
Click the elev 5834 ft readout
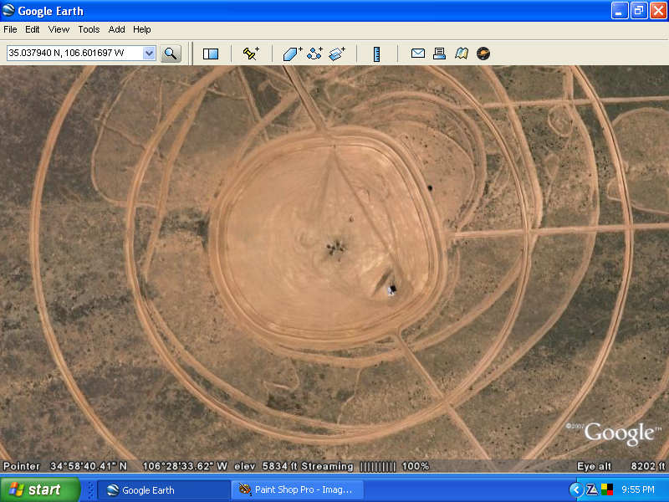[x=267, y=467]
